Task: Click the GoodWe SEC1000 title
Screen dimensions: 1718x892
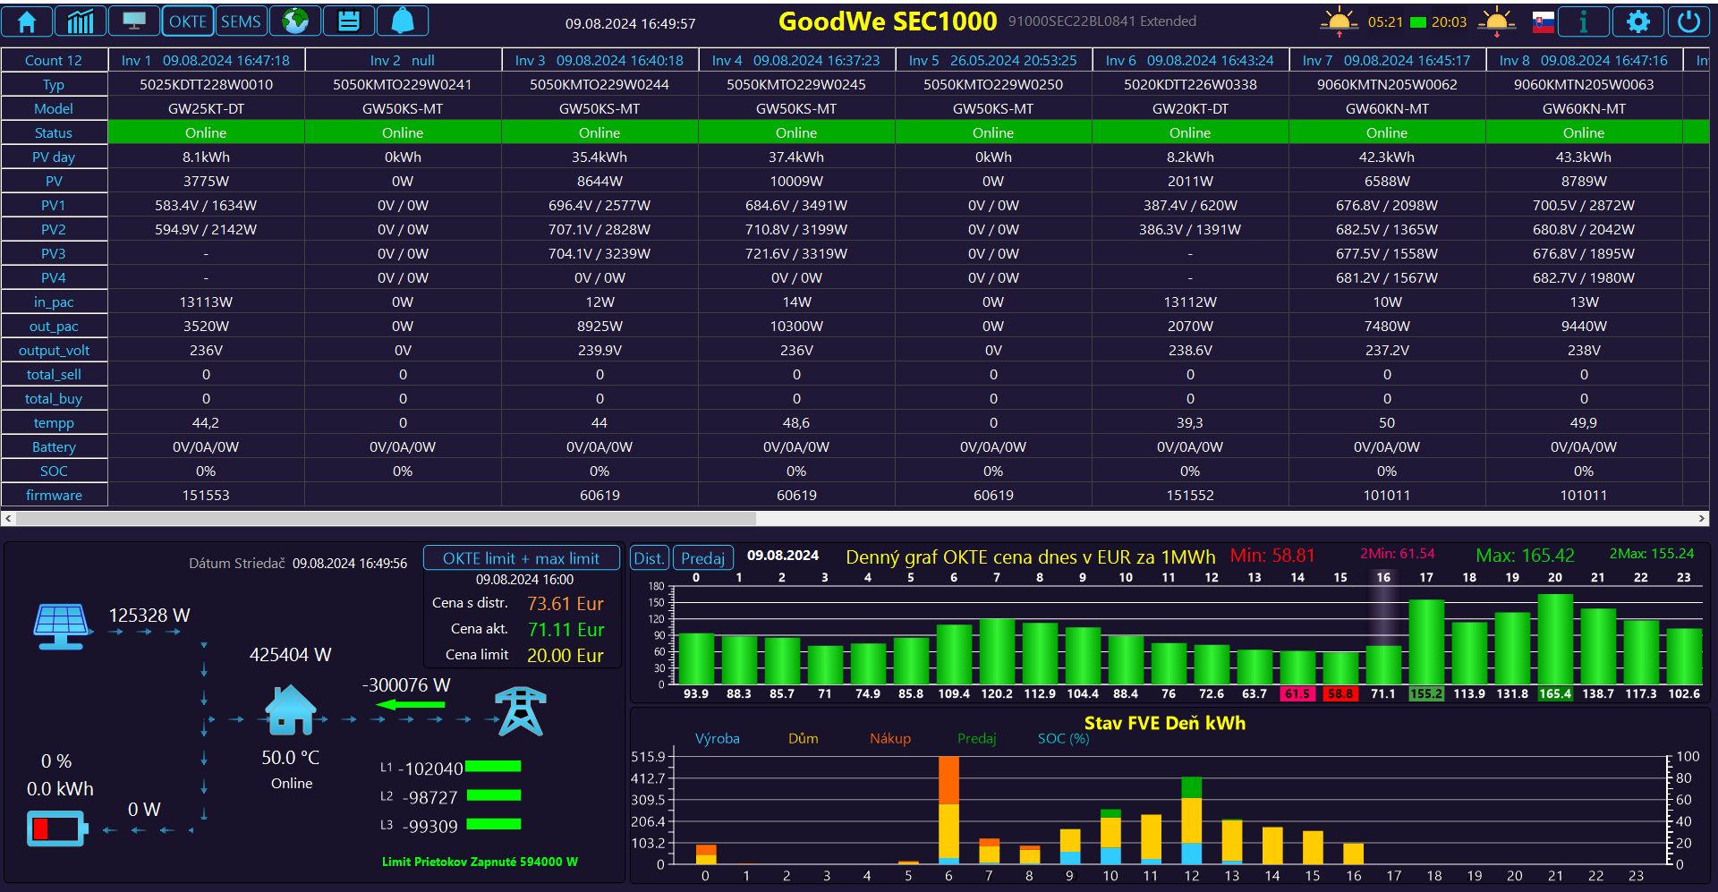Action: (x=888, y=21)
